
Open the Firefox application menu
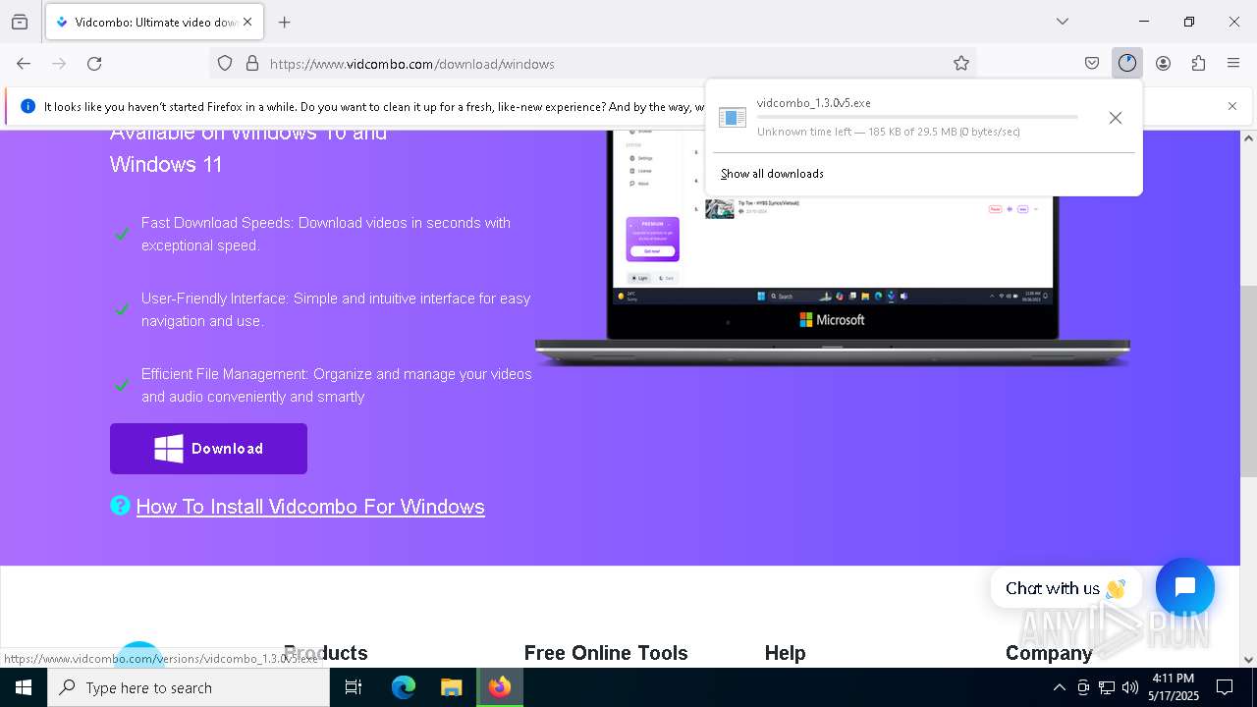(x=1233, y=64)
